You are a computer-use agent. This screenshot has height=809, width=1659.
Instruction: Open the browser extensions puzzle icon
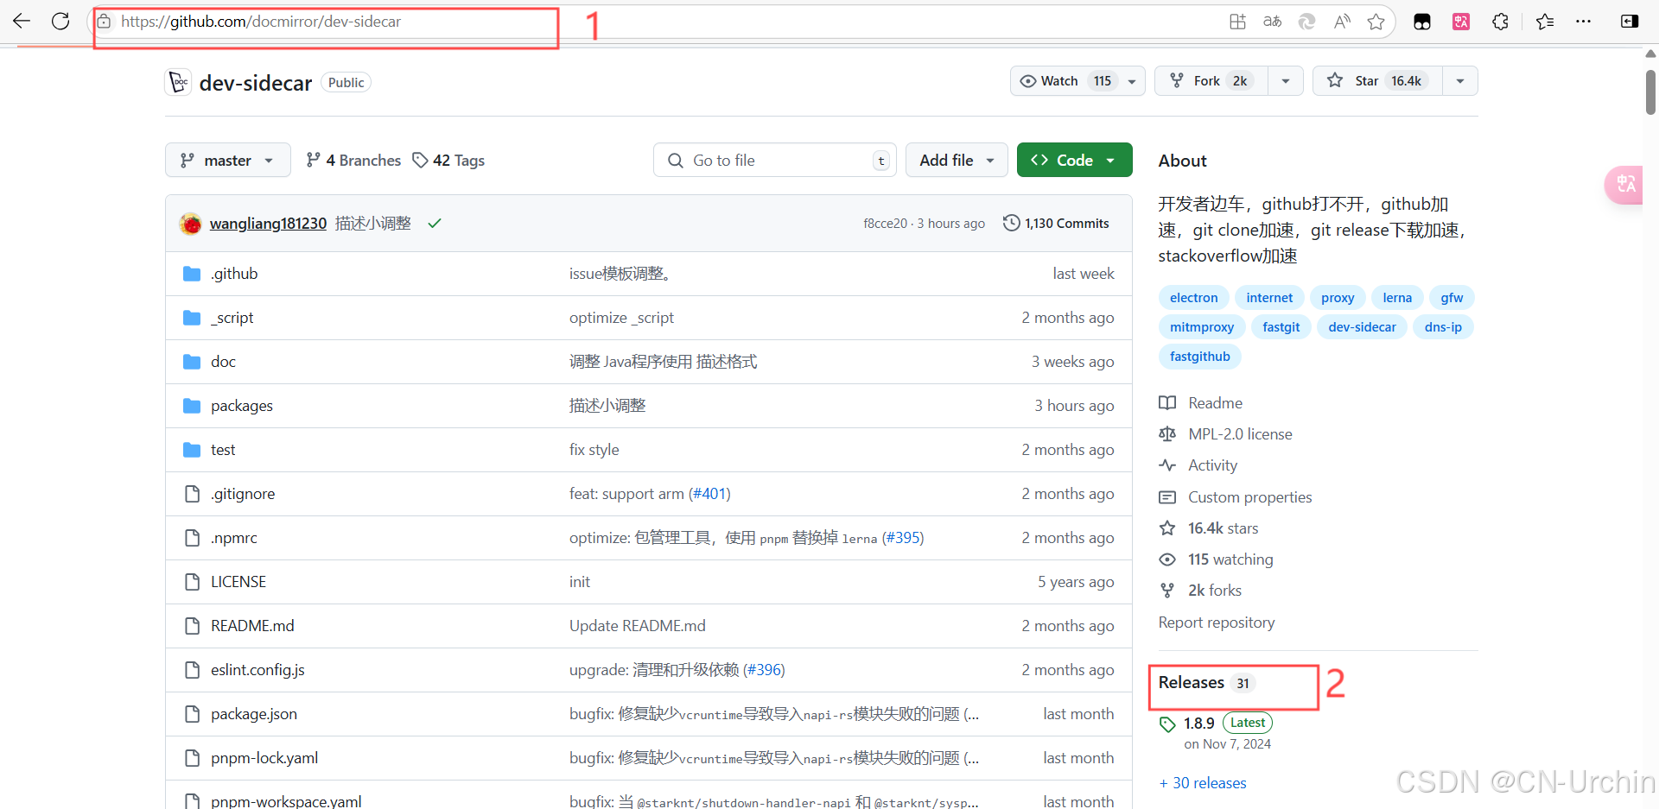pos(1501,22)
